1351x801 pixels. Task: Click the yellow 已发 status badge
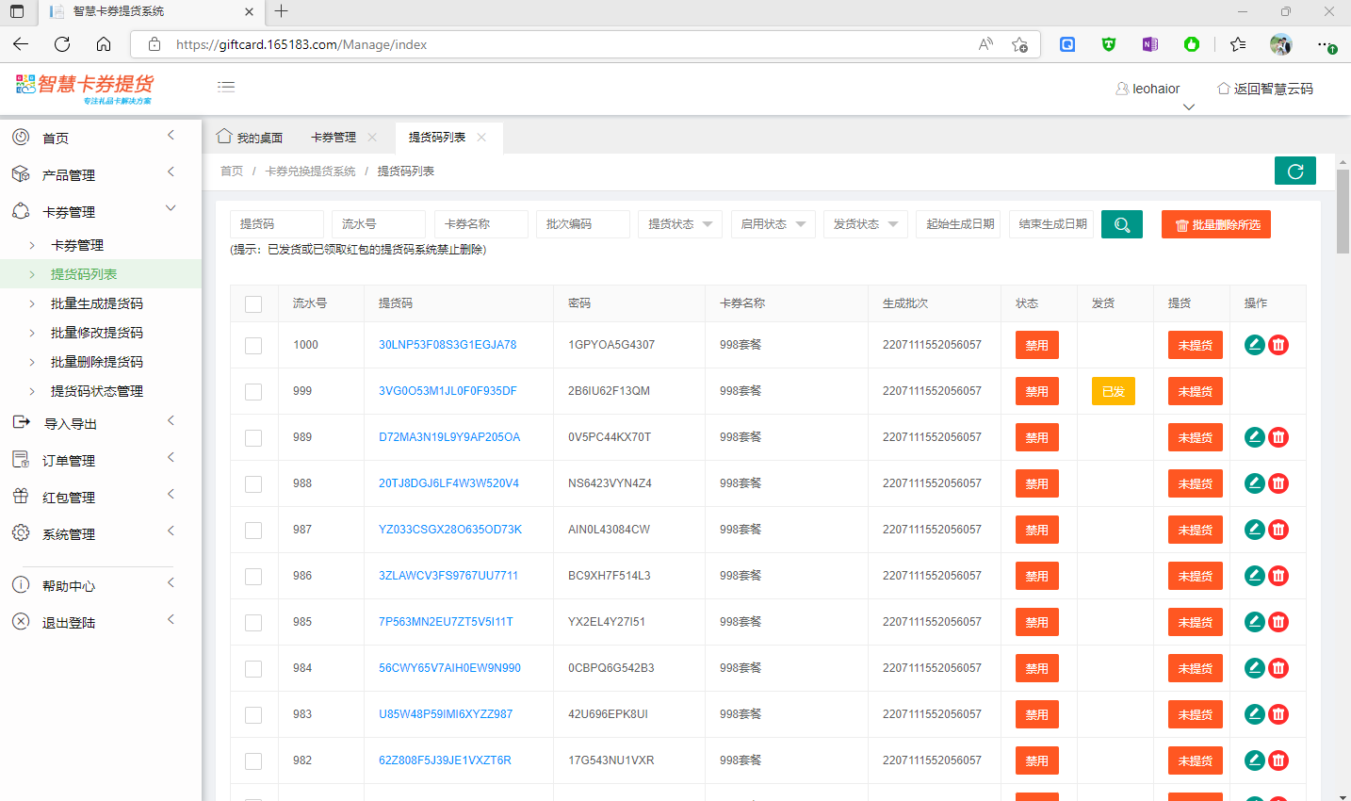pyautogui.click(x=1113, y=391)
